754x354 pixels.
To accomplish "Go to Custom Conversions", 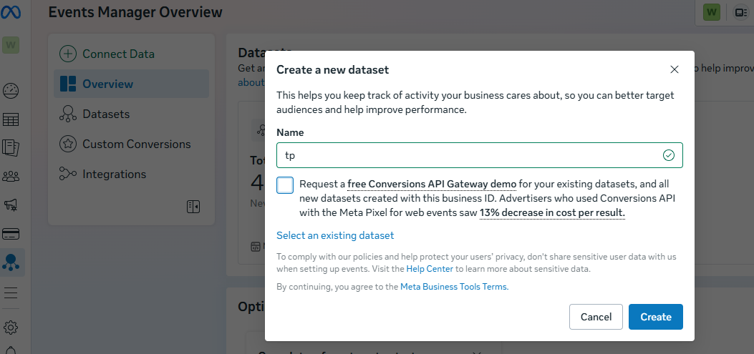I will pyautogui.click(x=136, y=144).
